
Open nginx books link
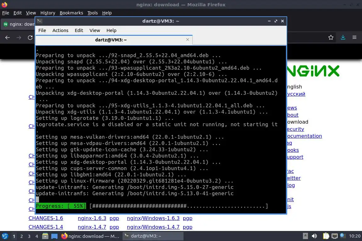[293, 150]
